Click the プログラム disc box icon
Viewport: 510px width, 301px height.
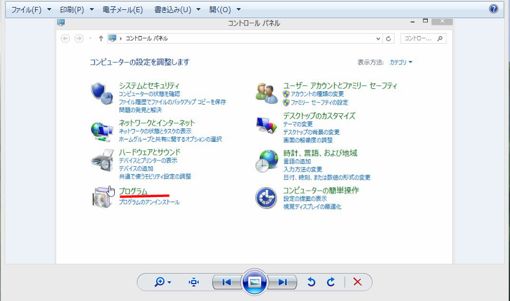tap(103, 197)
